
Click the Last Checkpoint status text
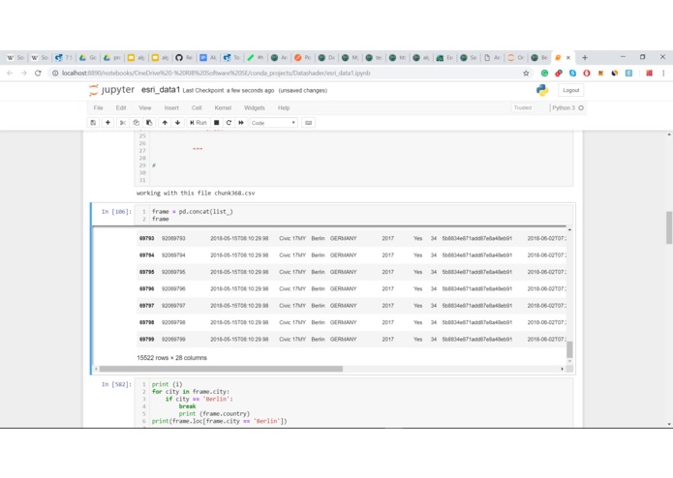229,90
